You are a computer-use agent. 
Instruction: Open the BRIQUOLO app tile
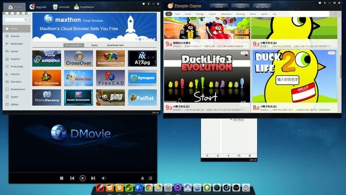coord(46,58)
